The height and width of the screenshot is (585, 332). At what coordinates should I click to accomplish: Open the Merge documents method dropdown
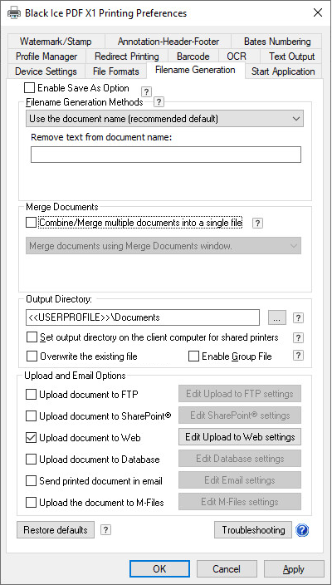[x=164, y=246]
